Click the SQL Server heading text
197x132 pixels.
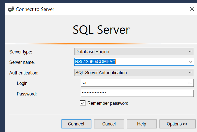click(101, 30)
